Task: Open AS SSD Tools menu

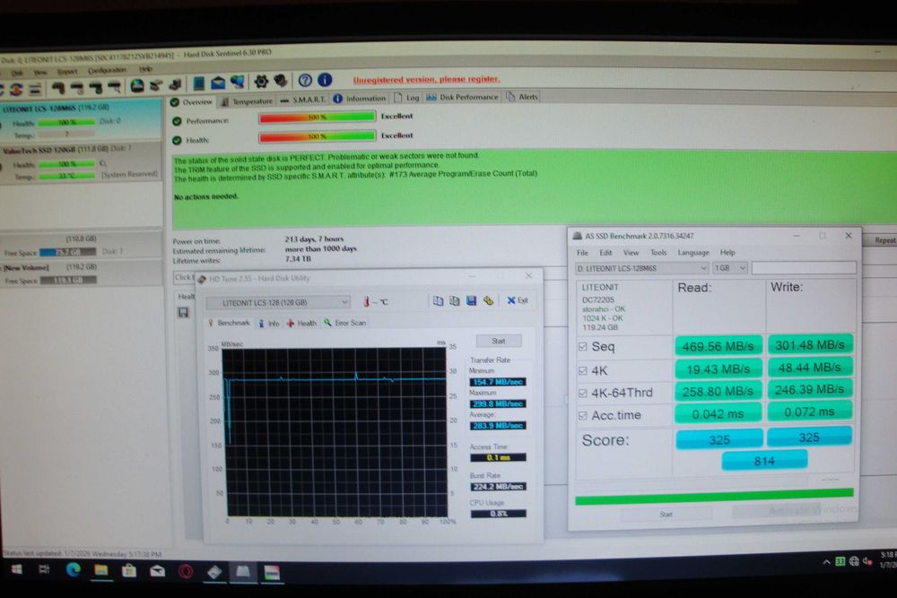Action: (x=658, y=252)
